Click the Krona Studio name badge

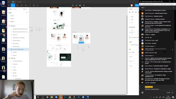coord(149,87)
